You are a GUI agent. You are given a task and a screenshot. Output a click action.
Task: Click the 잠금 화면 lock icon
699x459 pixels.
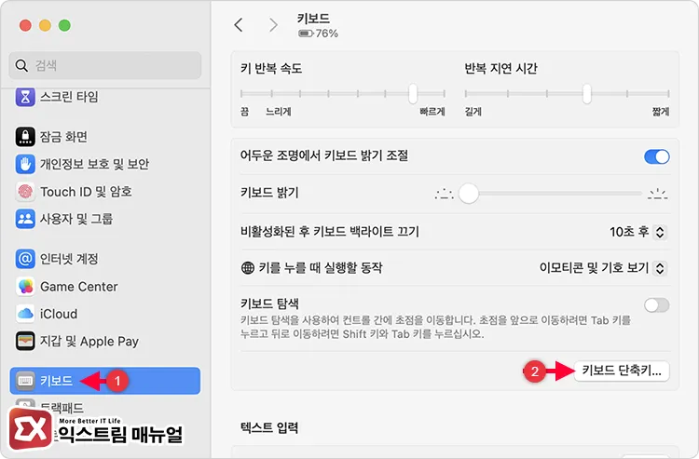[25, 137]
